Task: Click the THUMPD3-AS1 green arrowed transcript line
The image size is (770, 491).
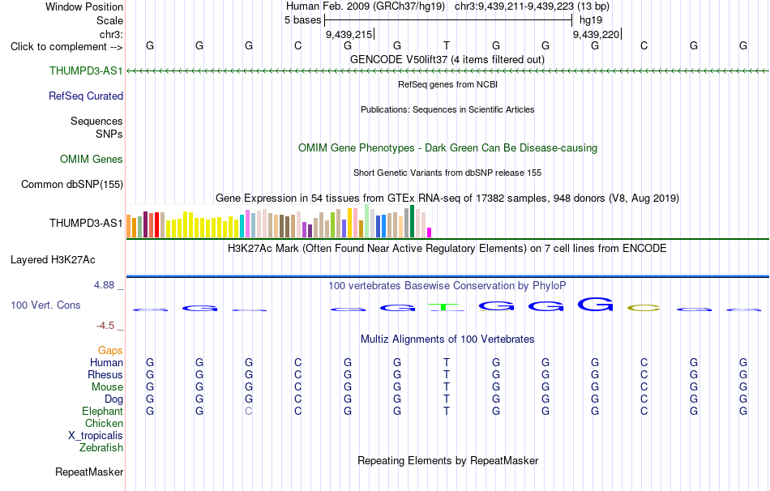Action: [447, 71]
